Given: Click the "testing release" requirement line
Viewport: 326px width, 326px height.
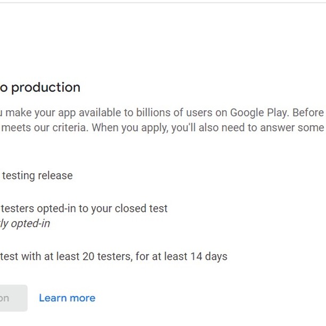Looking at the screenshot, I should (x=36, y=176).
